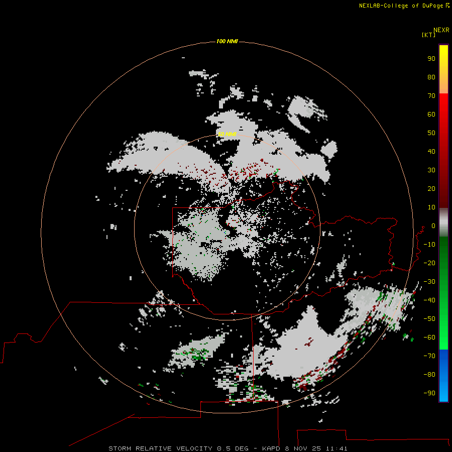Click the 8 NOV 25 11:41 timestamp
This screenshot has height=452, width=452.
pyautogui.click(x=316, y=448)
